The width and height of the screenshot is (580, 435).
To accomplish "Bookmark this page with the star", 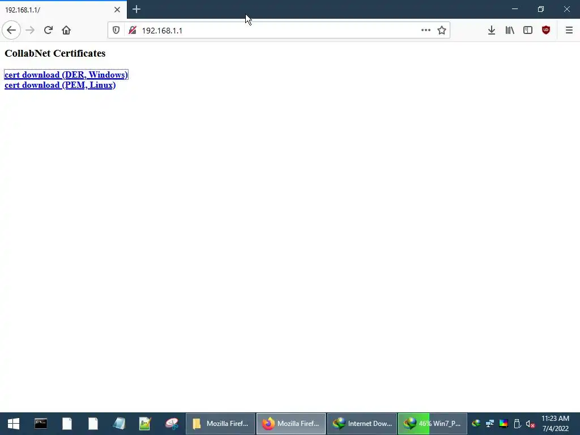I will 442,31.
